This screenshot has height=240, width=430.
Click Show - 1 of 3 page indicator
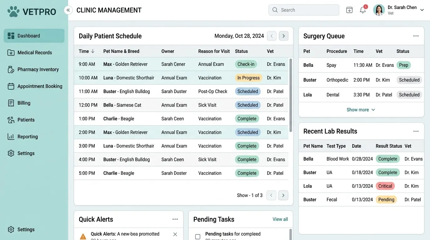pyautogui.click(x=250, y=195)
